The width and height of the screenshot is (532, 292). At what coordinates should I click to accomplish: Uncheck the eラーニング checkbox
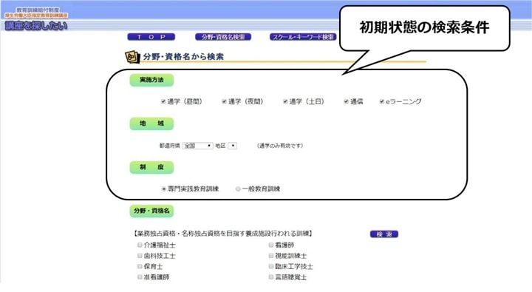382,101
